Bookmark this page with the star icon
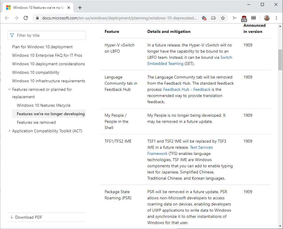 pyautogui.click(x=223, y=18)
